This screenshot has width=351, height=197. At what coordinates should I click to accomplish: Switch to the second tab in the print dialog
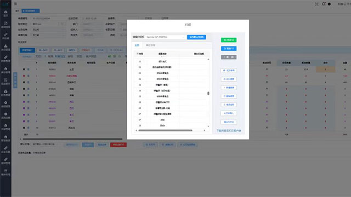pos(150,45)
